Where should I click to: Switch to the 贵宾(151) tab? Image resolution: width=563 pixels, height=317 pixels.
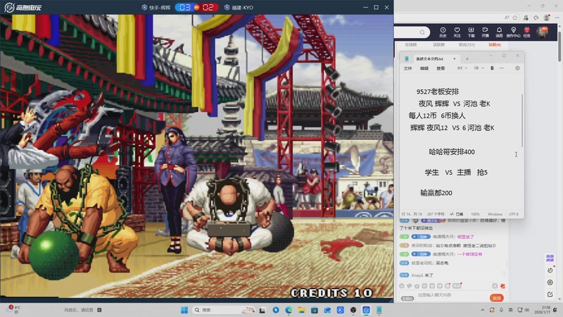(x=467, y=44)
